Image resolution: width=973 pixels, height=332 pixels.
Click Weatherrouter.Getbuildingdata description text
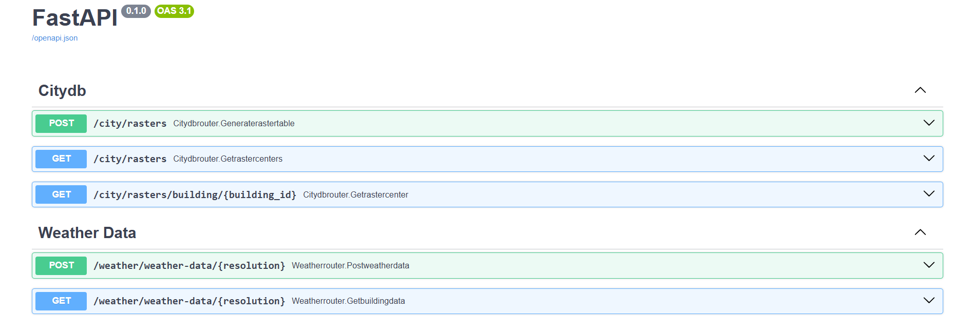[x=349, y=301]
